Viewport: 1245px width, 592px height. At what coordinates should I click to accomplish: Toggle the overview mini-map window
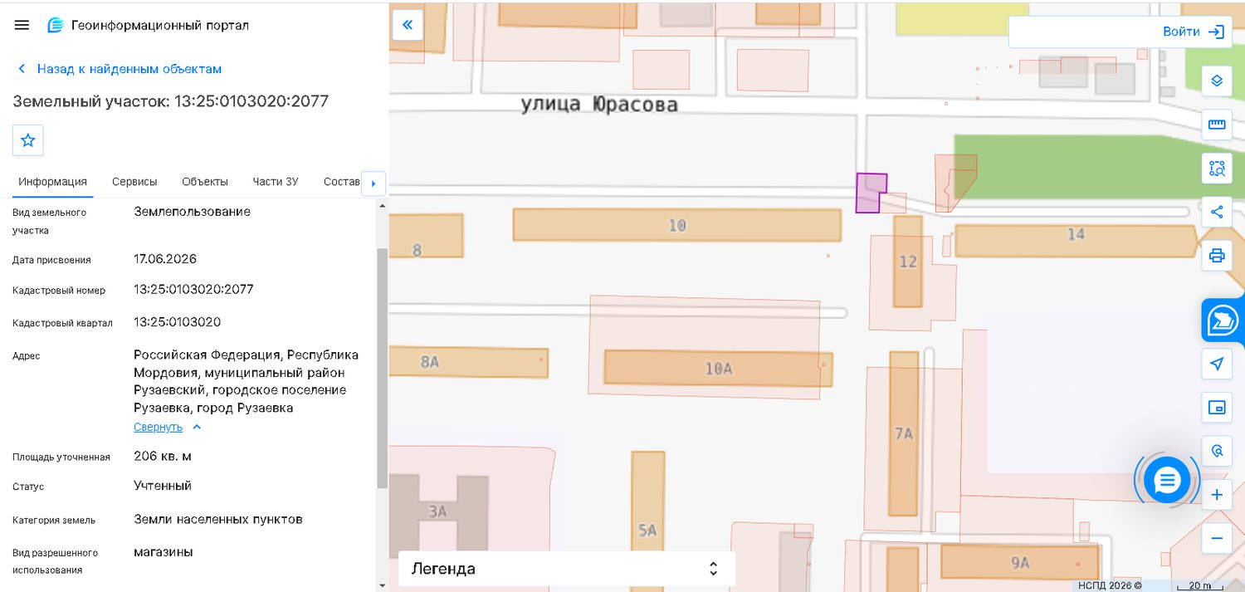tap(1217, 407)
